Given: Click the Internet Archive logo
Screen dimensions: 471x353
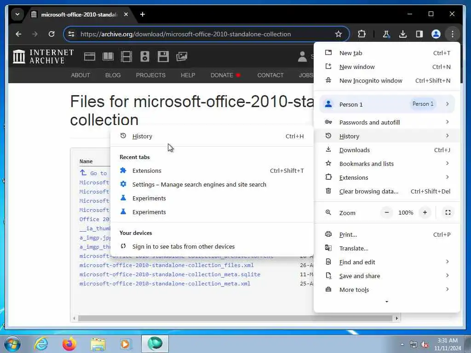Looking at the screenshot, I should click(43, 57).
